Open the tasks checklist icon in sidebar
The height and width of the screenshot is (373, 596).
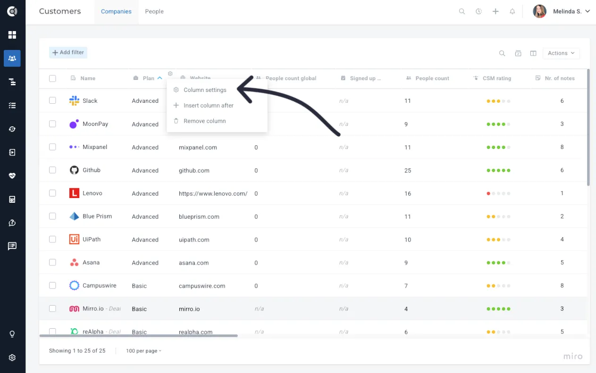12,106
